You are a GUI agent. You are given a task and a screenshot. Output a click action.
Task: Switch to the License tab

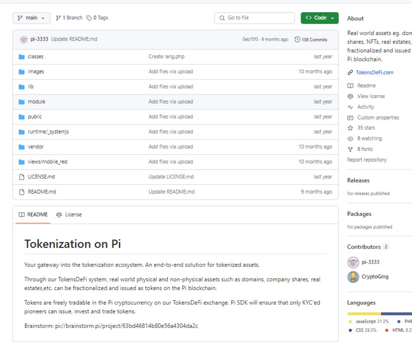pyautogui.click(x=69, y=215)
